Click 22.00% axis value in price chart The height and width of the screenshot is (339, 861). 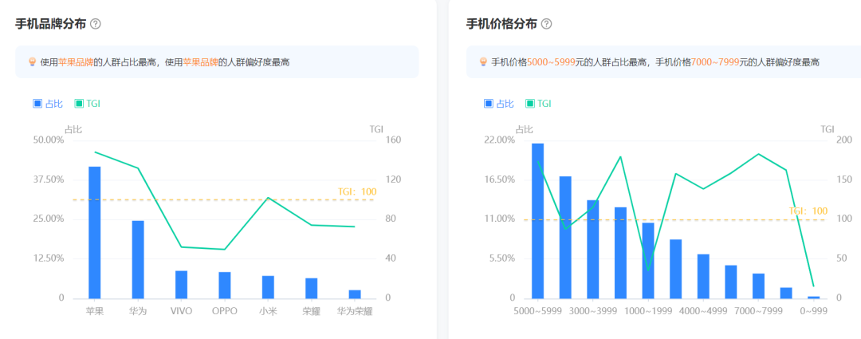pyautogui.click(x=500, y=140)
